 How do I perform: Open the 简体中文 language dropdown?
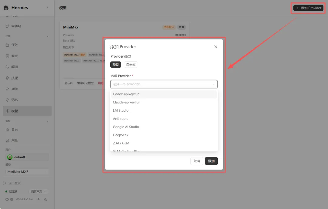click(x=39, y=191)
